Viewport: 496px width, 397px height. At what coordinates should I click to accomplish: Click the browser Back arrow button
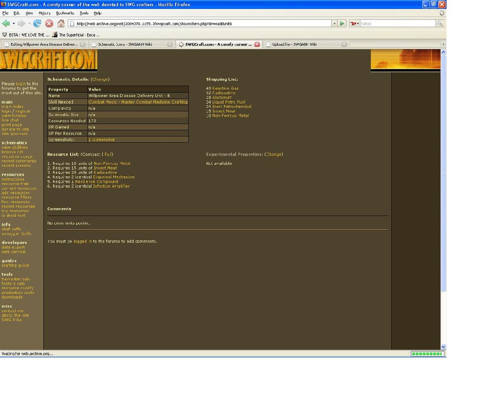pyautogui.click(x=6, y=23)
